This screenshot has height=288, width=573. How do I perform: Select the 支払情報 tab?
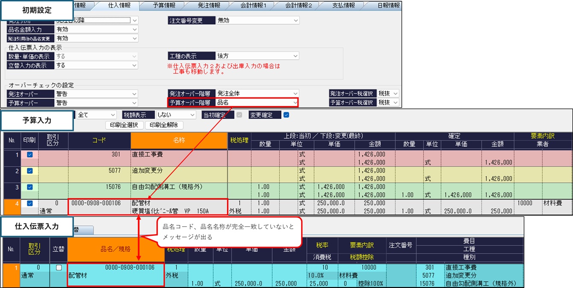click(x=343, y=6)
